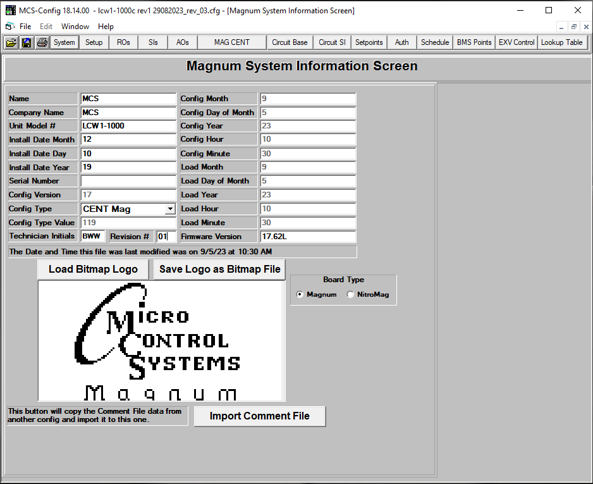Open the Lookup Table screen
This screenshot has height=484, width=593.
(561, 42)
